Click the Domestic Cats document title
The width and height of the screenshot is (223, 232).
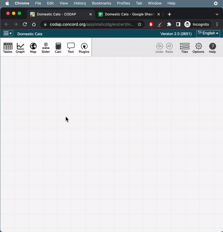click(30, 34)
